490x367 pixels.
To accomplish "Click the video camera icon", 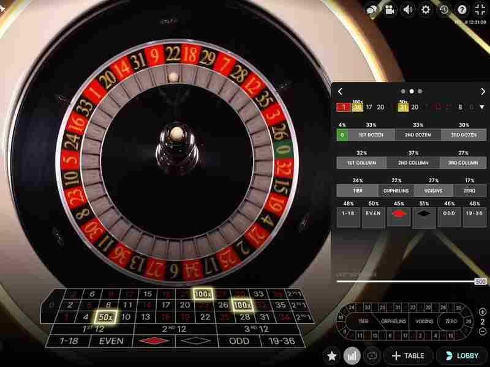I will [390, 10].
